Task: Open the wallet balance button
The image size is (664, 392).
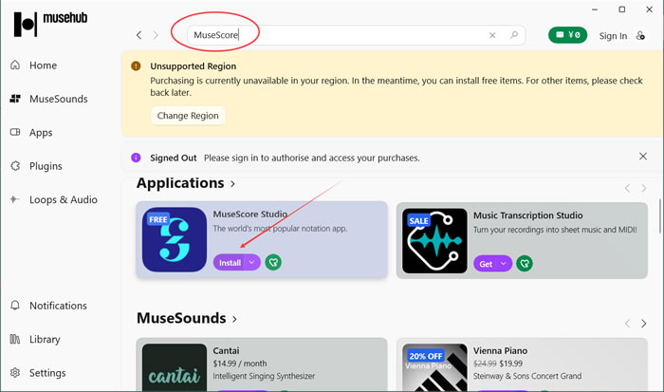Action: click(567, 35)
